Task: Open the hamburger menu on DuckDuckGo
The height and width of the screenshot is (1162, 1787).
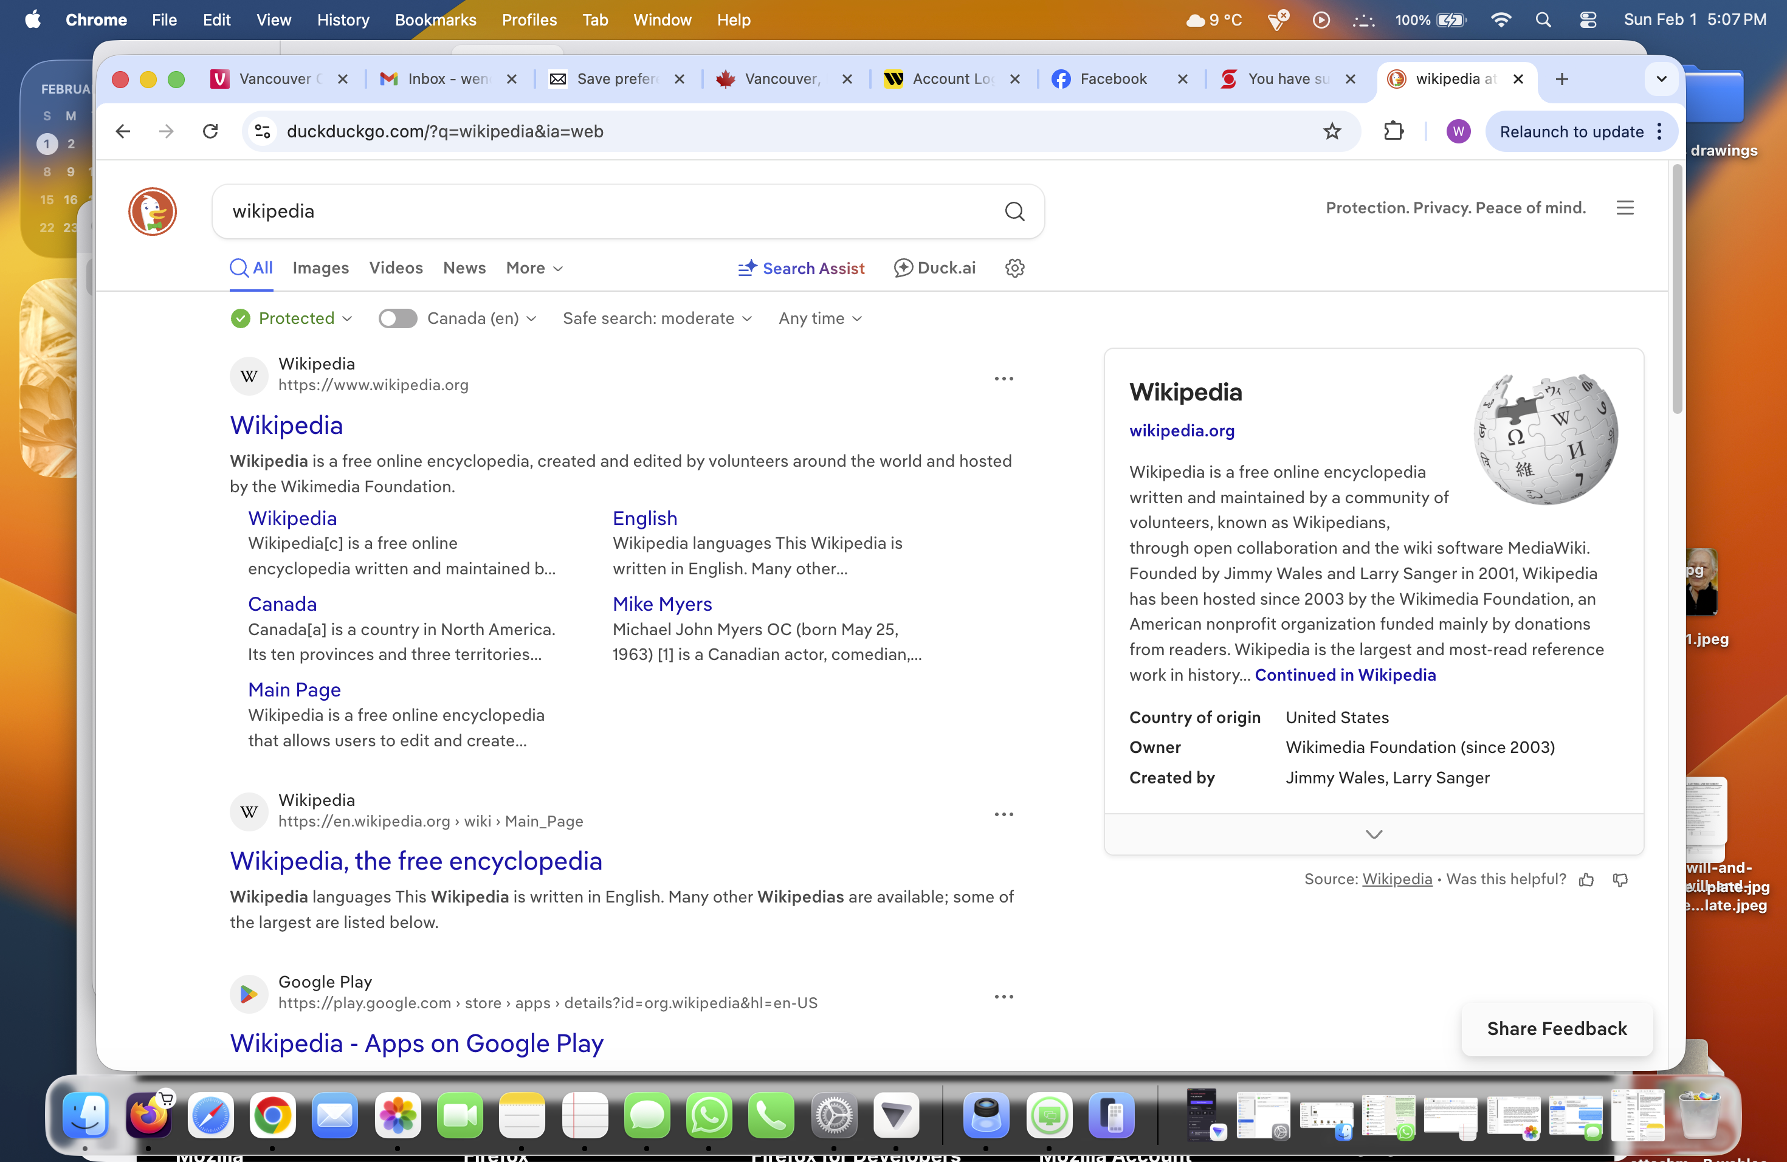Action: pos(1625,208)
